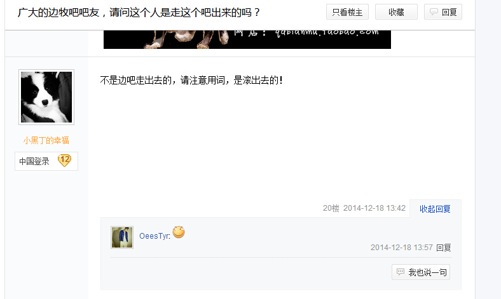Click the taobao banner image
The width and height of the screenshot is (501, 299).
coord(247,39)
